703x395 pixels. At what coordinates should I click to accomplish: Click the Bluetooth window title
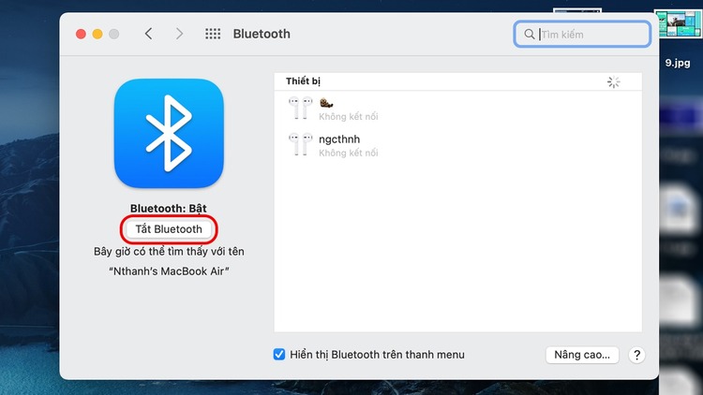[262, 34]
